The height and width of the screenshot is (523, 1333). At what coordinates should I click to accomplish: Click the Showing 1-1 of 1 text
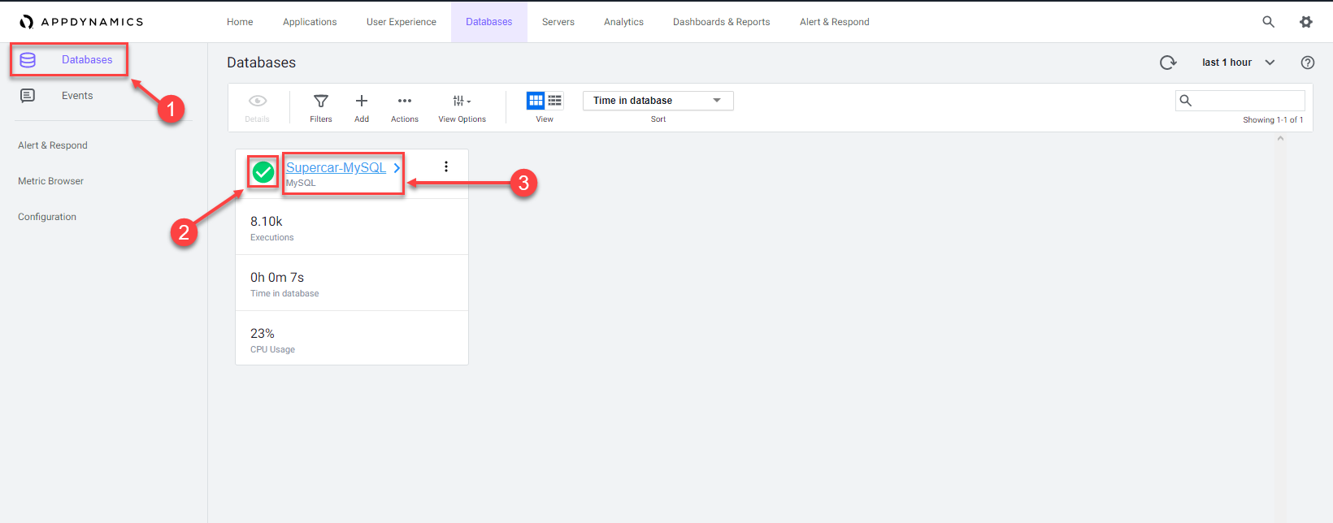tap(1273, 119)
